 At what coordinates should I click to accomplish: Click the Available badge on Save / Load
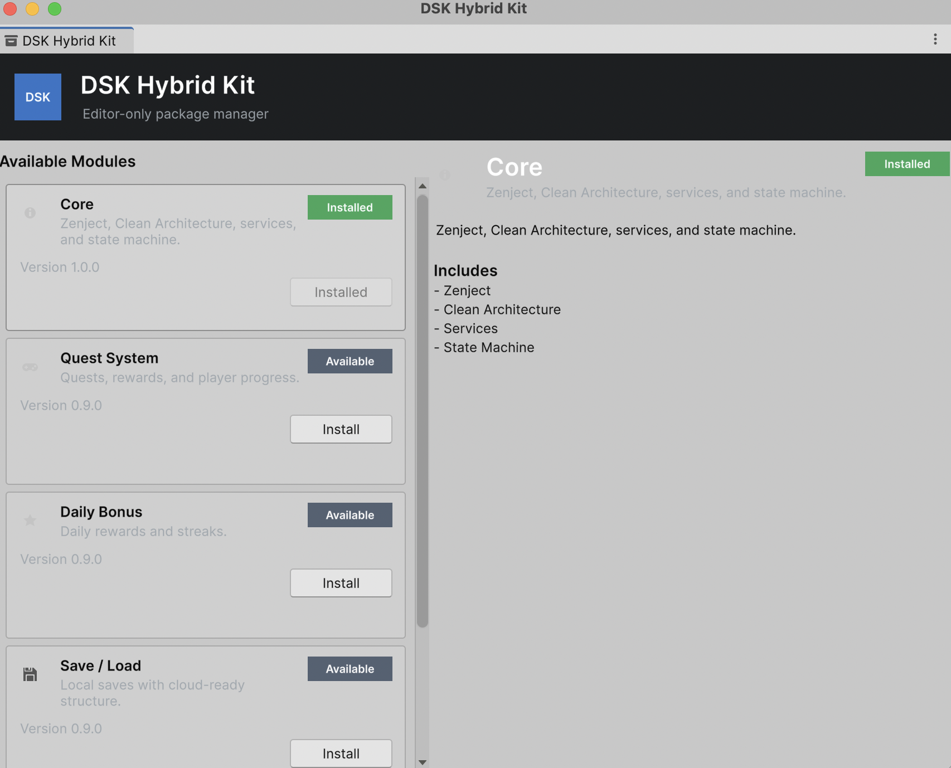coord(350,669)
